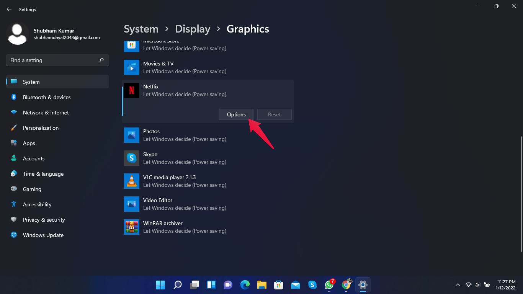Select the WinRAR archiver icon

[x=132, y=227]
